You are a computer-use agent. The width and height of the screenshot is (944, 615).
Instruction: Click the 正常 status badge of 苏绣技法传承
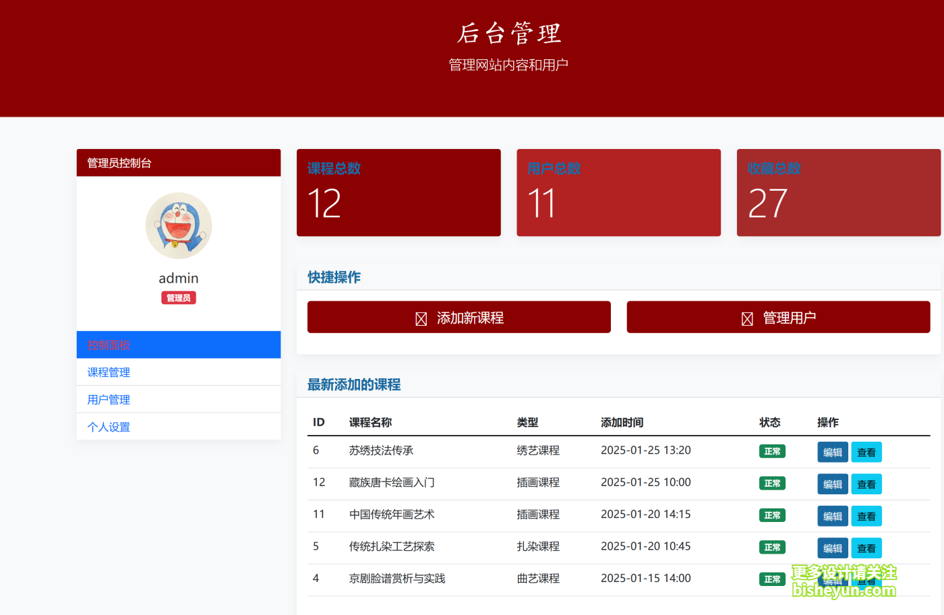click(x=772, y=451)
